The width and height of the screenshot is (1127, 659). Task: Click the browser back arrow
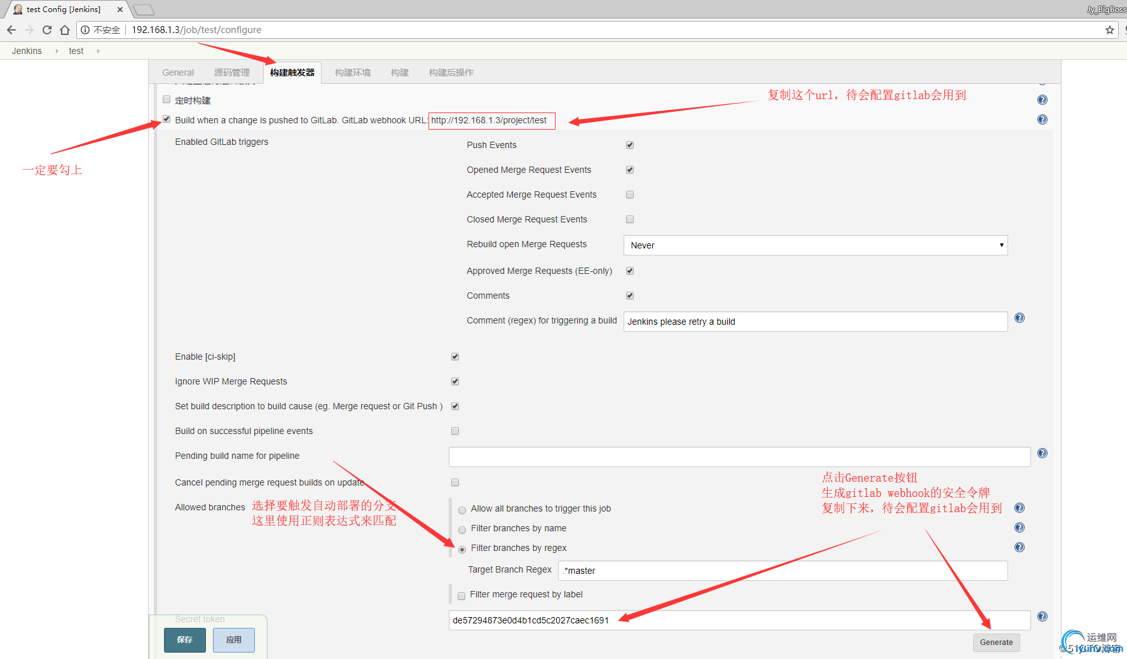pos(11,30)
